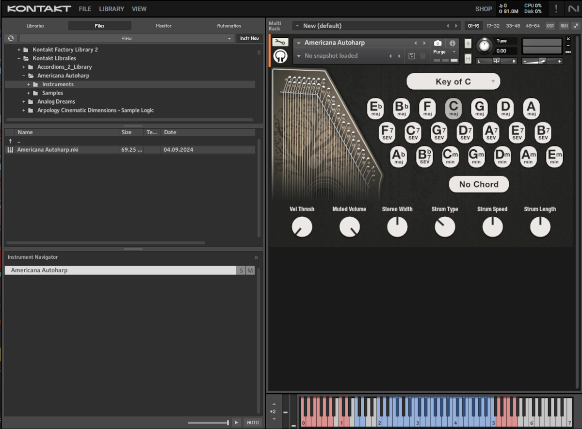This screenshot has height=429, width=582.
Task: Click the Native Instruments logo icon
Action: point(574,8)
